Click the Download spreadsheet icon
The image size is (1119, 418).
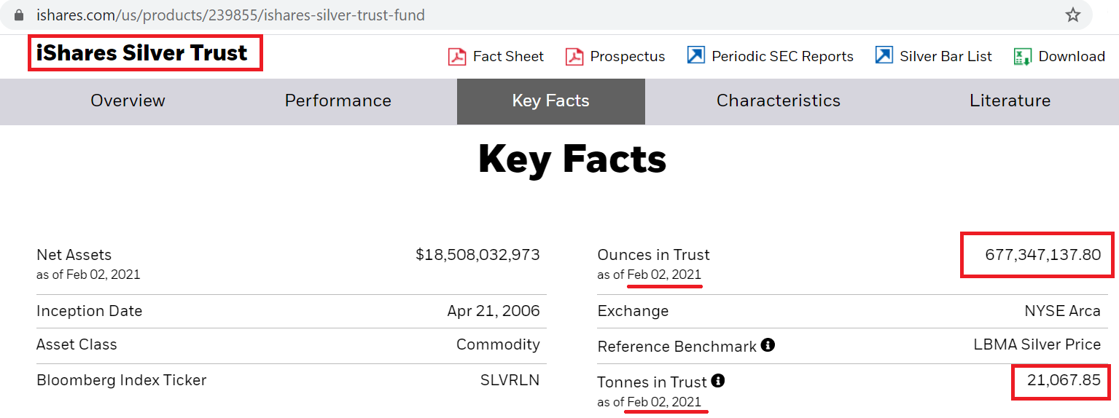point(1023,56)
